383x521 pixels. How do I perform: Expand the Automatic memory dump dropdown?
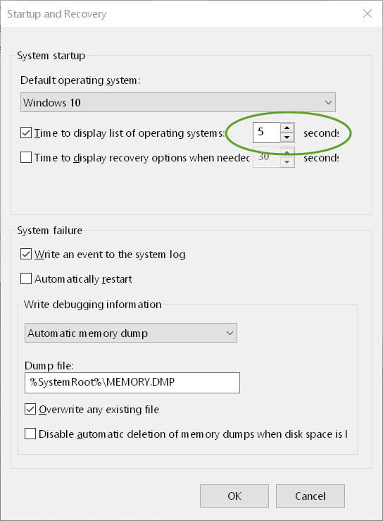[x=131, y=333]
